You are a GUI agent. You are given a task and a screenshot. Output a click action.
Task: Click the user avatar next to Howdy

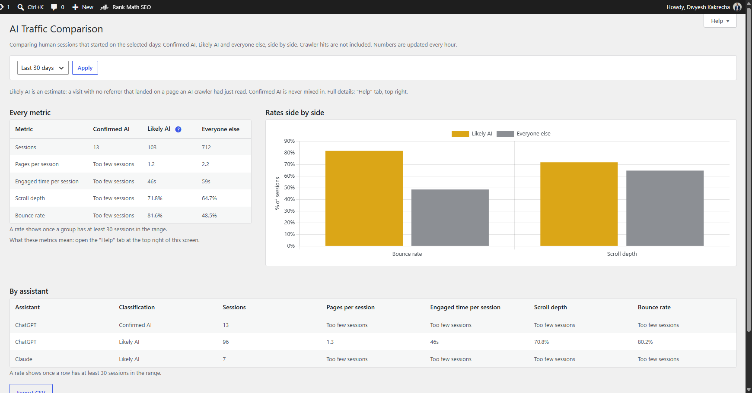tap(737, 7)
